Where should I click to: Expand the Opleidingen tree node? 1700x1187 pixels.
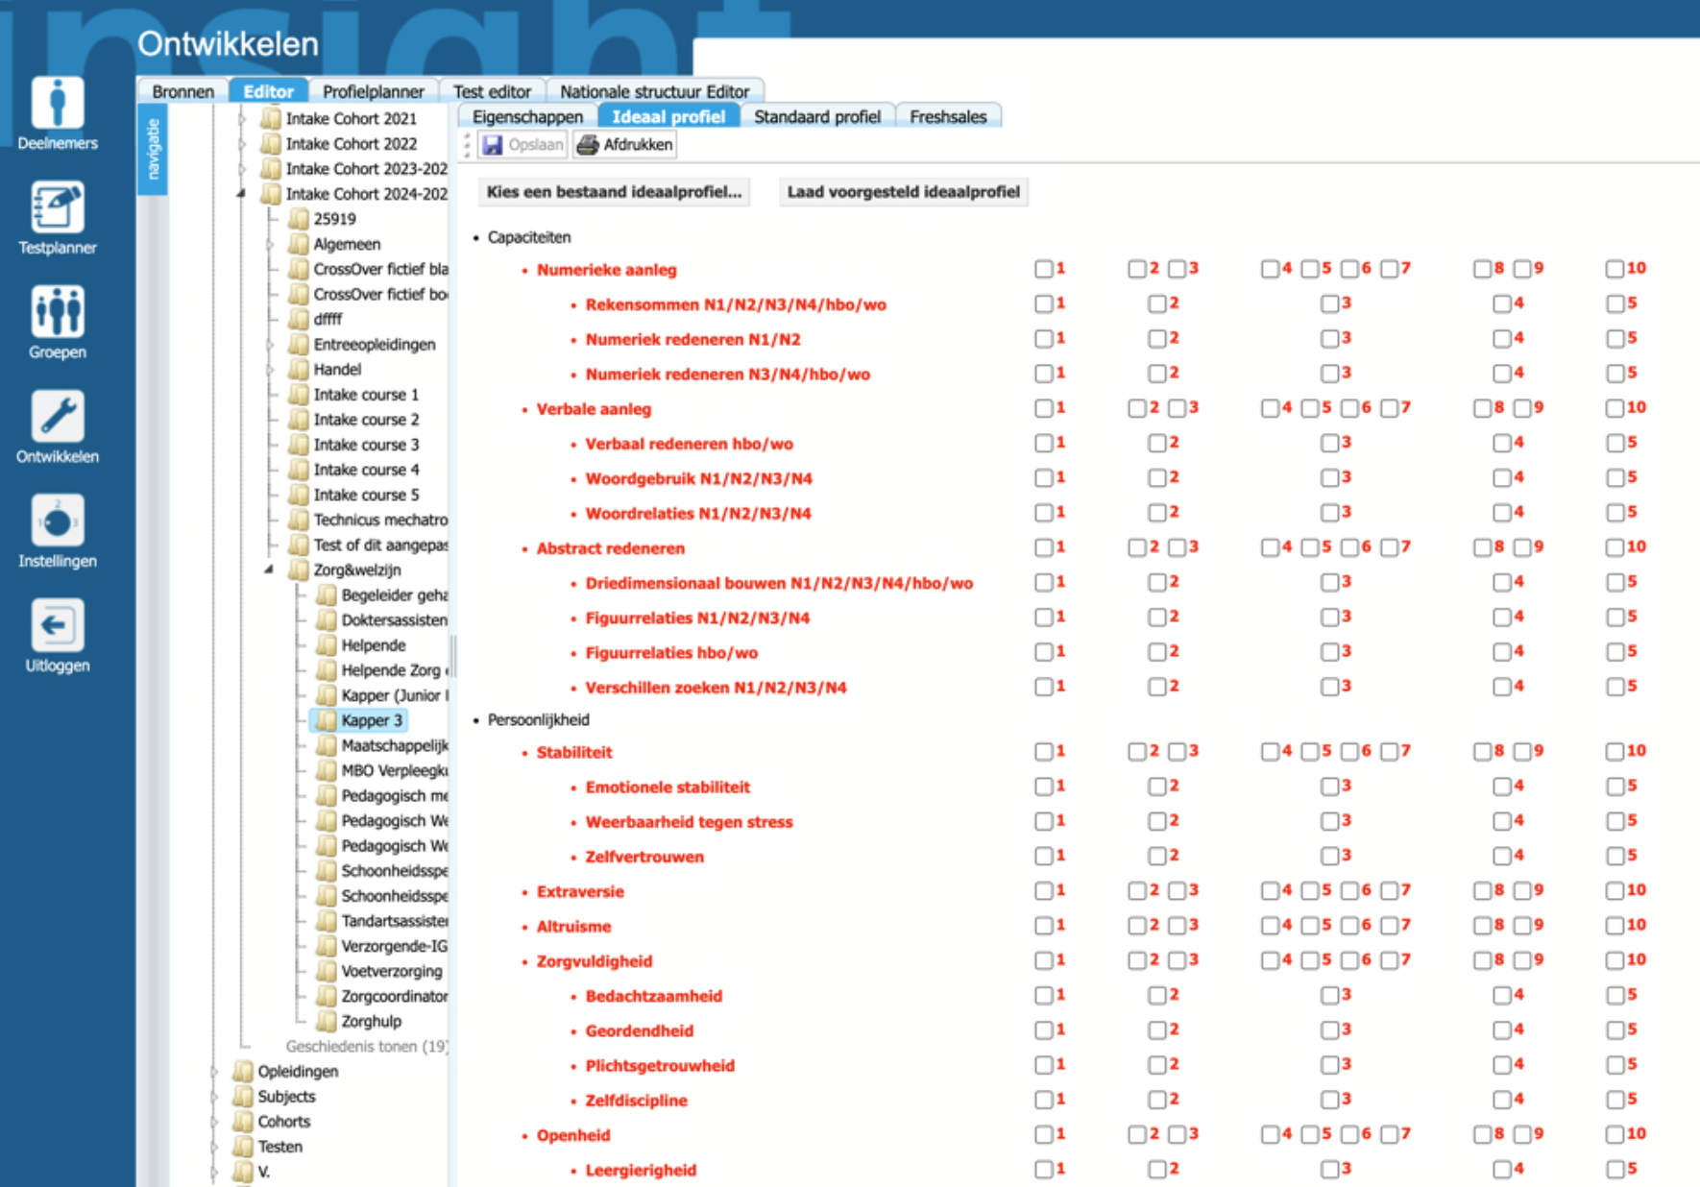pos(215,1072)
